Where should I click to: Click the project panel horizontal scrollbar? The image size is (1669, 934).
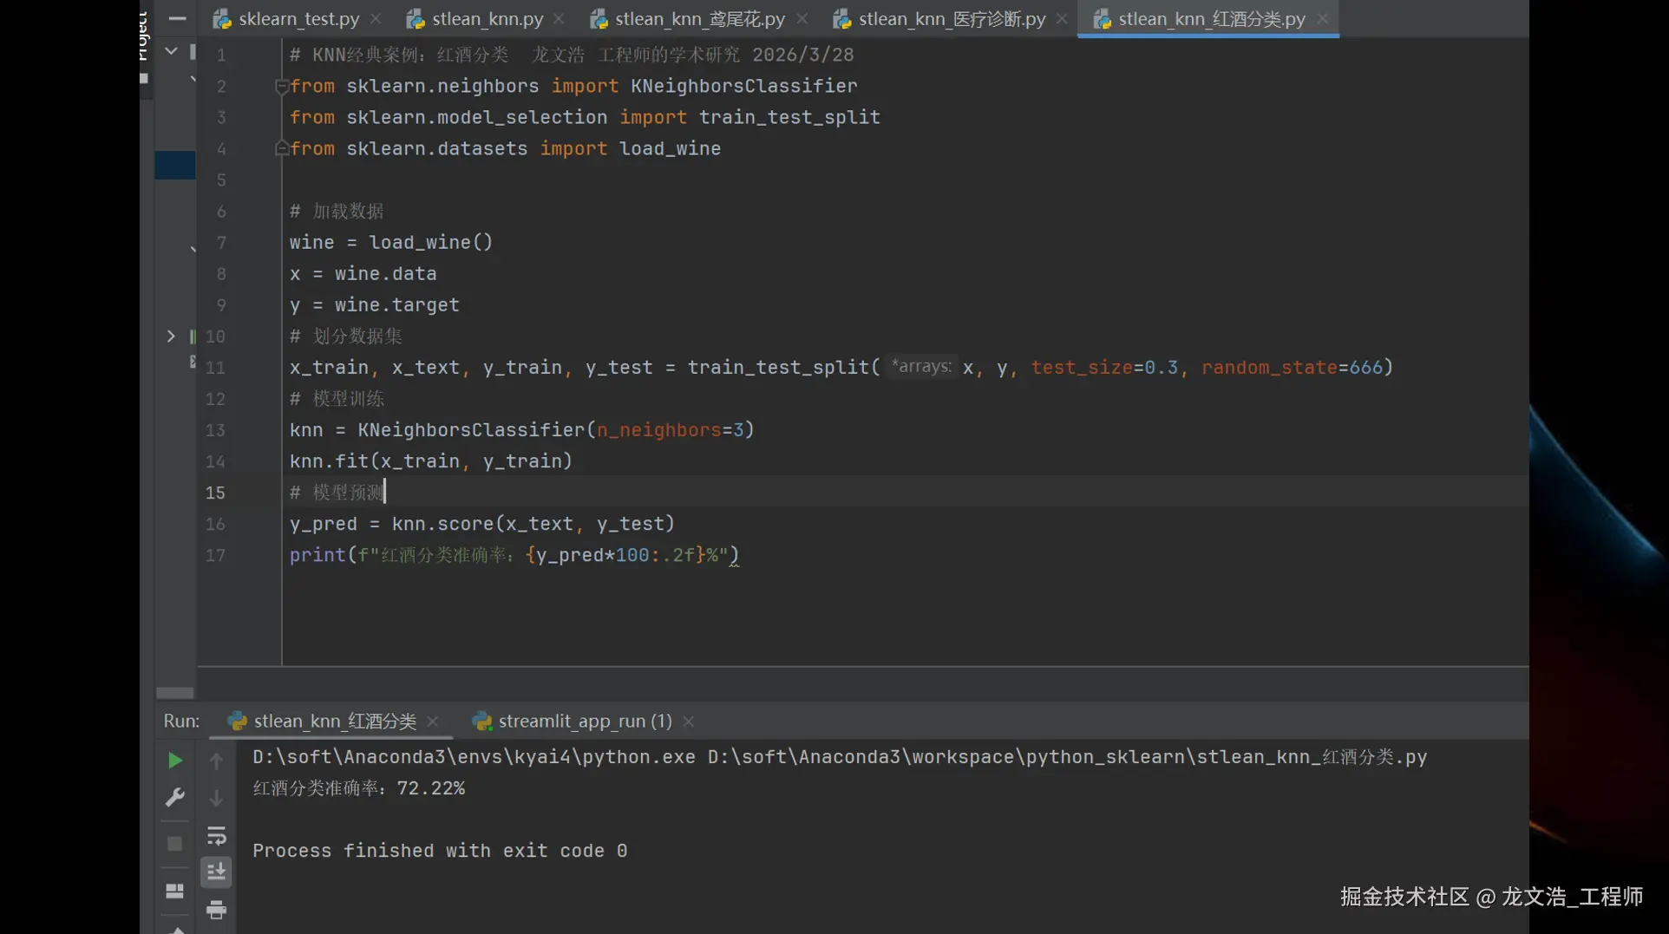(x=174, y=693)
